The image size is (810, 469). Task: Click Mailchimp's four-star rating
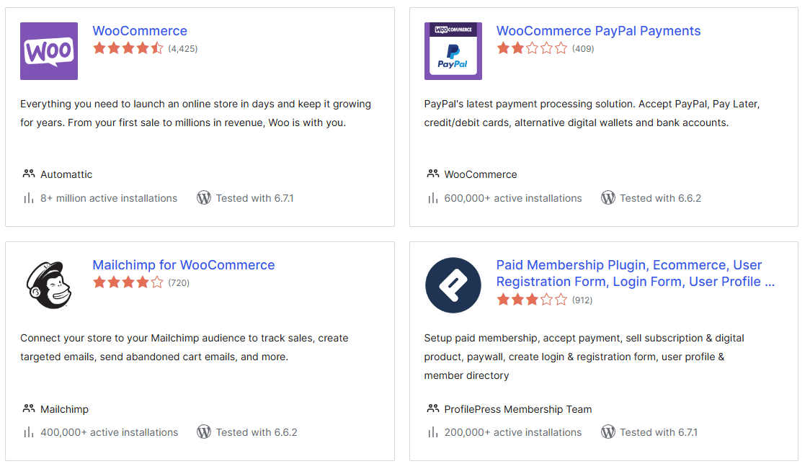pyautogui.click(x=128, y=282)
